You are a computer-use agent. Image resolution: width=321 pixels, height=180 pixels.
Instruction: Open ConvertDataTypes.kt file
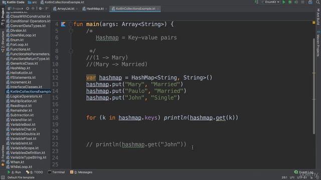26,25
